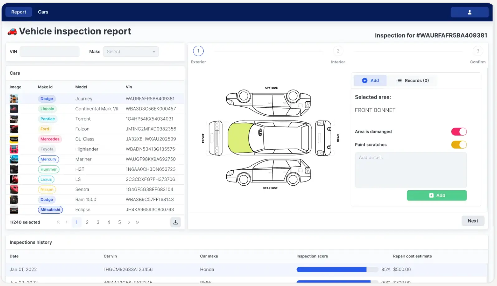Select the REAR view car diagram
The image size is (497, 286).
[x=323, y=138]
